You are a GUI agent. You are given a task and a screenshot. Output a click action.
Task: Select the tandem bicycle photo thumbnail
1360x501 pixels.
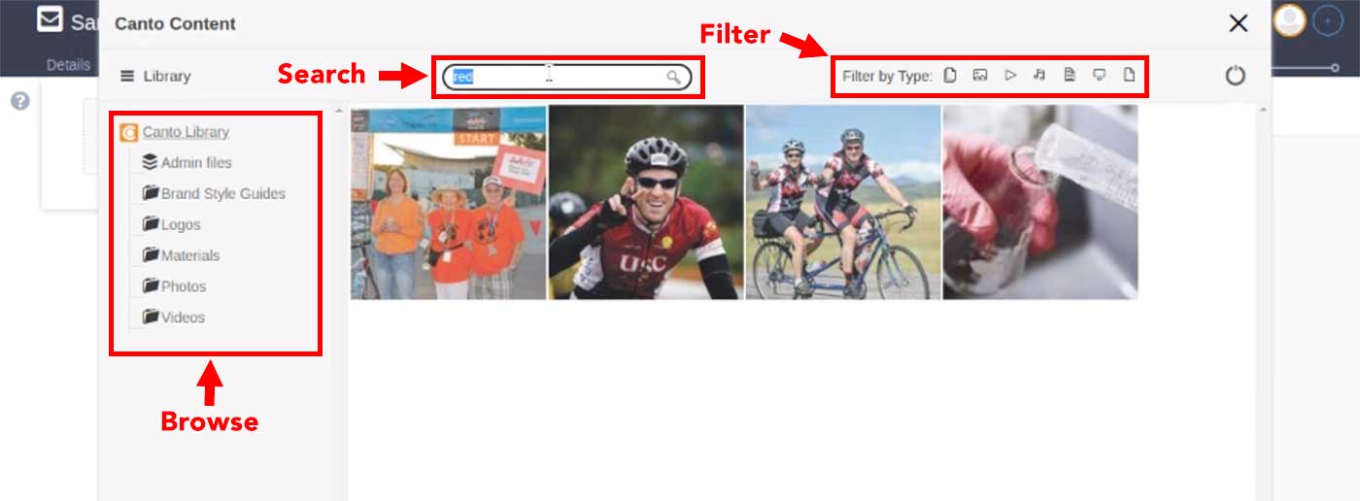click(x=843, y=202)
